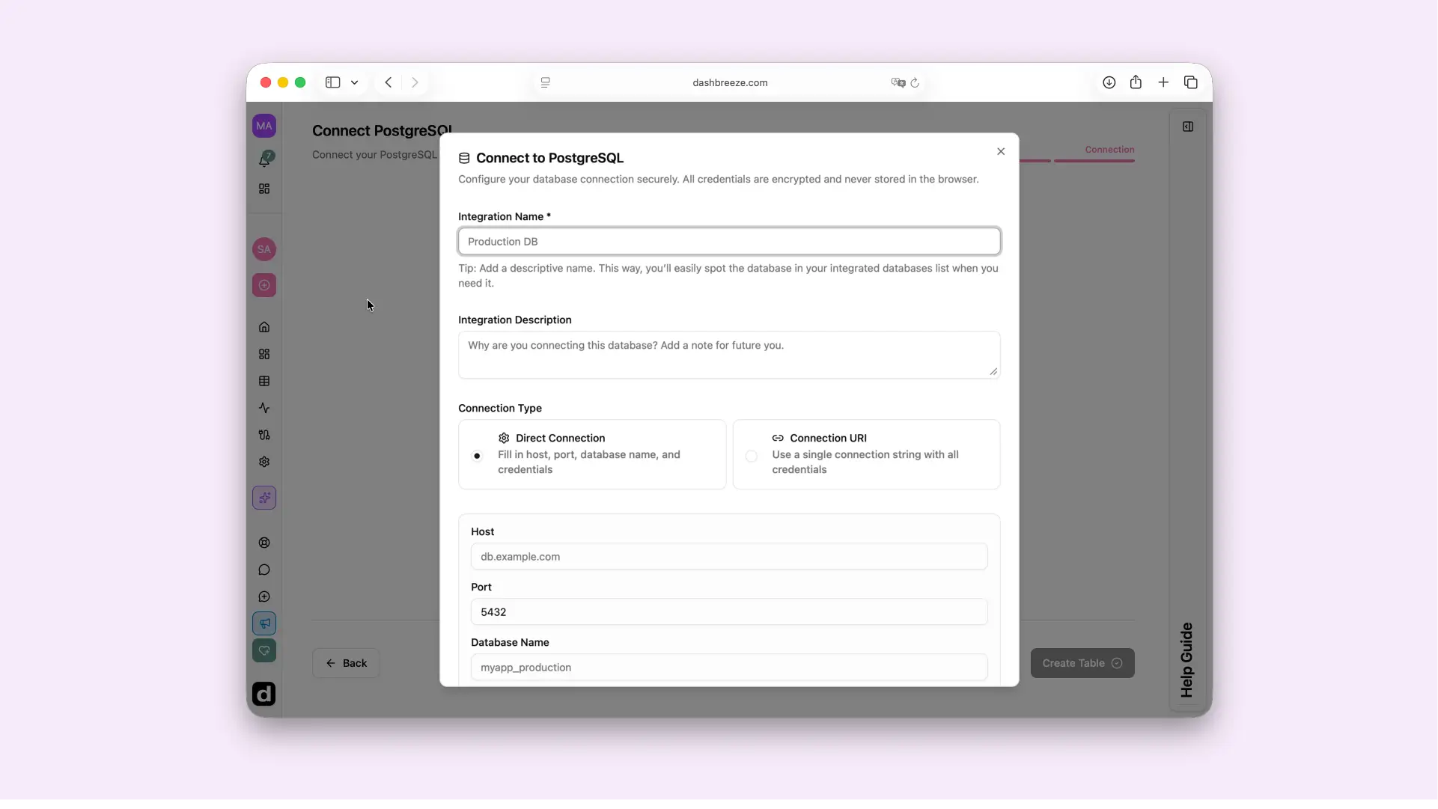
Task: Open the integrations flow icon in sidebar
Action: point(264,435)
